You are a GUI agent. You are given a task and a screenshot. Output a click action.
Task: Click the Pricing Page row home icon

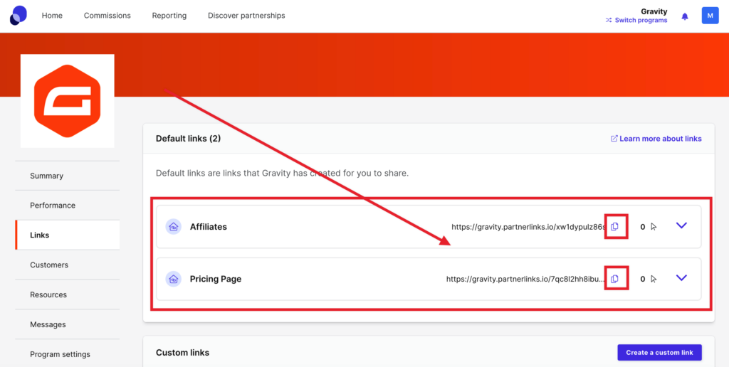(173, 279)
